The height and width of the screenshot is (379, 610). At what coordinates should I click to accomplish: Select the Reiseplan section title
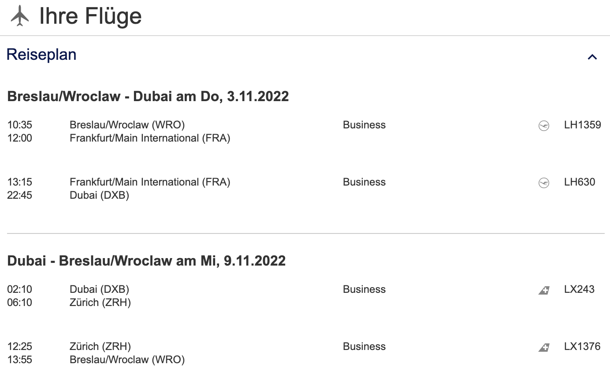click(x=41, y=55)
